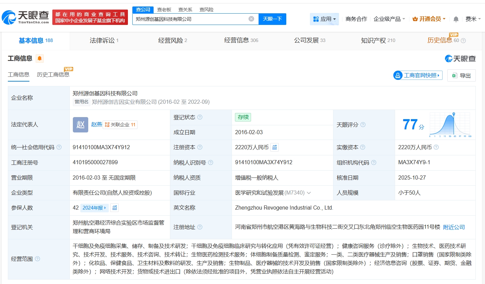Click help icon beside 组织机构代码
Image resolution: width=485 pixels, height=284 pixels.
374,162
